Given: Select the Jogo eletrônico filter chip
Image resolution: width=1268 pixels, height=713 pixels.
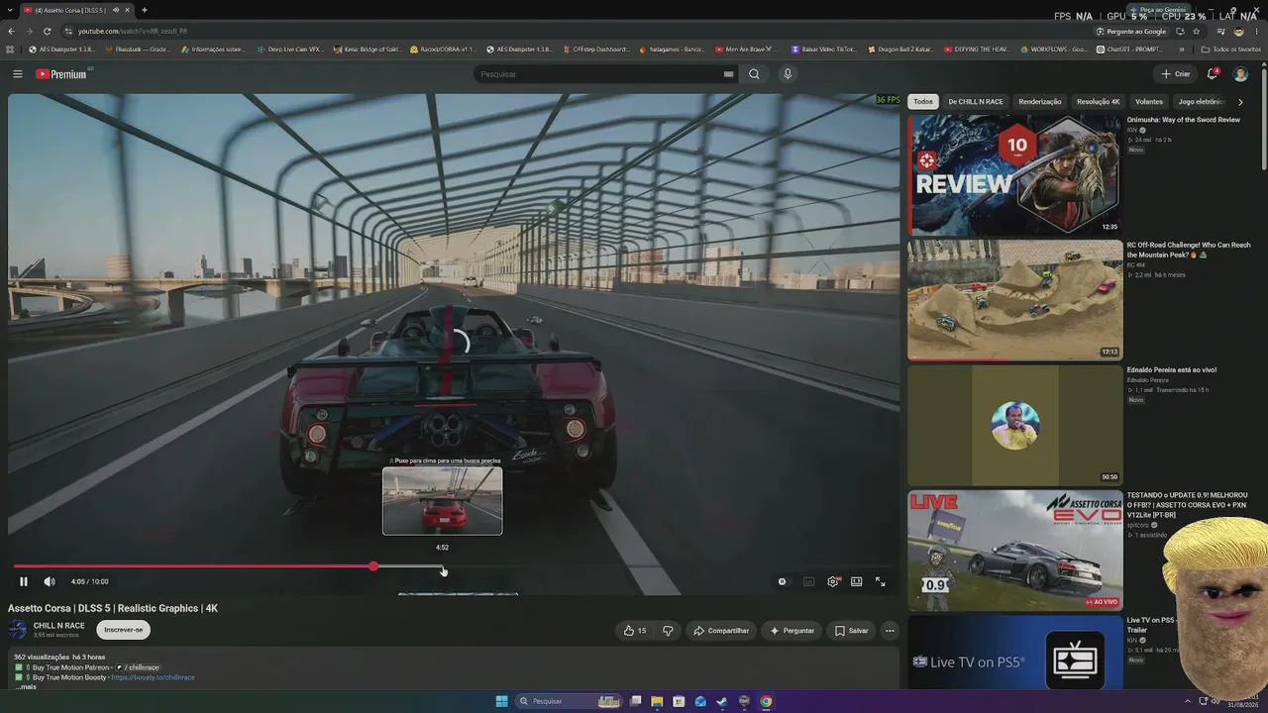Looking at the screenshot, I should click(1201, 101).
